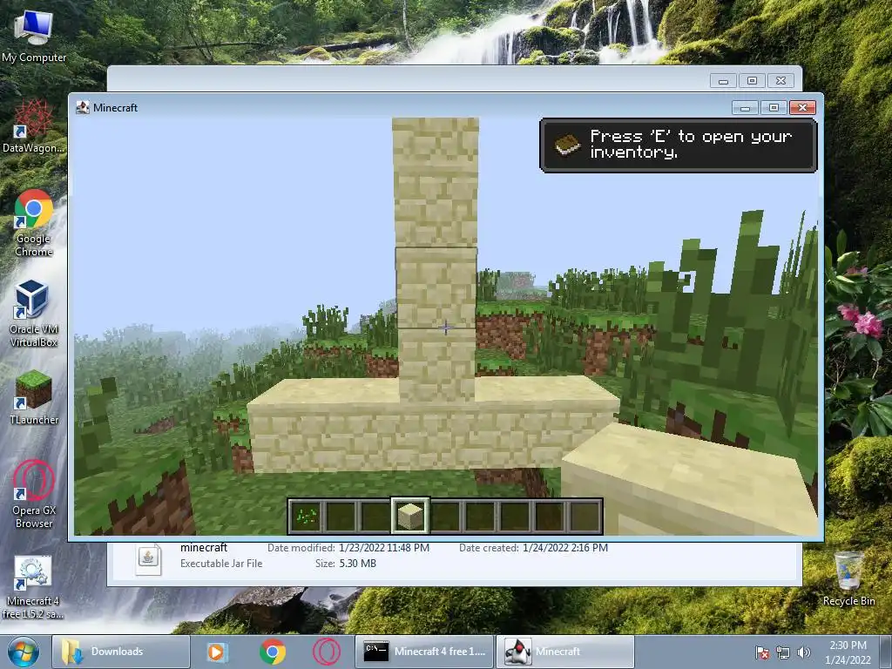The width and height of the screenshot is (892, 669).
Task: Click the minecraft jar file icon
Action: pos(148,558)
